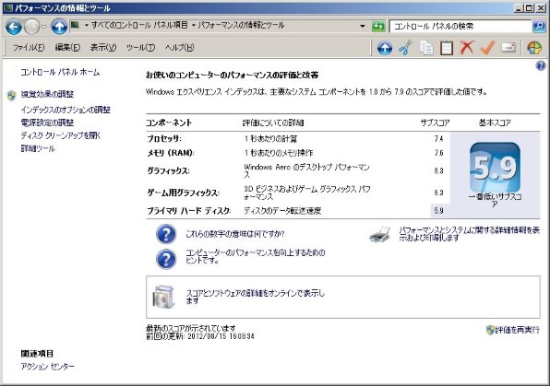
Task: Click question icon beside performance tips link
Action: click(166, 259)
